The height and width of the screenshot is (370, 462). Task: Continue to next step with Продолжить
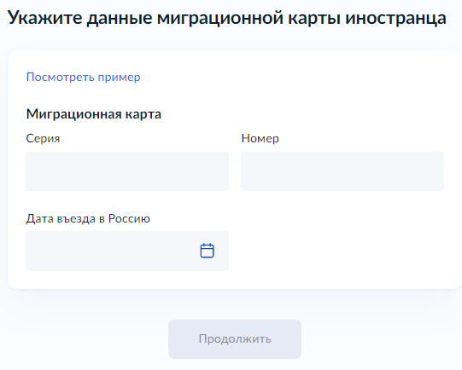coord(235,339)
